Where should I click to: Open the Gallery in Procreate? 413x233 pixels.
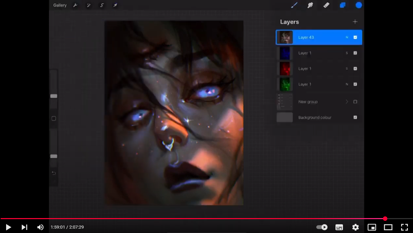(x=60, y=5)
